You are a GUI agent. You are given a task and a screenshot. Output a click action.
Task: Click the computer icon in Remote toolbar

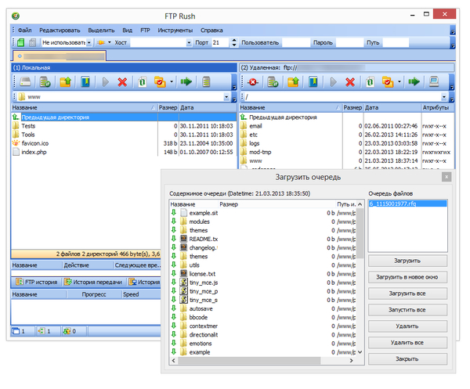(x=434, y=81)
